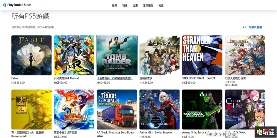Open the Anime Girls Tactical Assault cover
277x138 pixels.
pyautogui.click(x=202, y=110)
